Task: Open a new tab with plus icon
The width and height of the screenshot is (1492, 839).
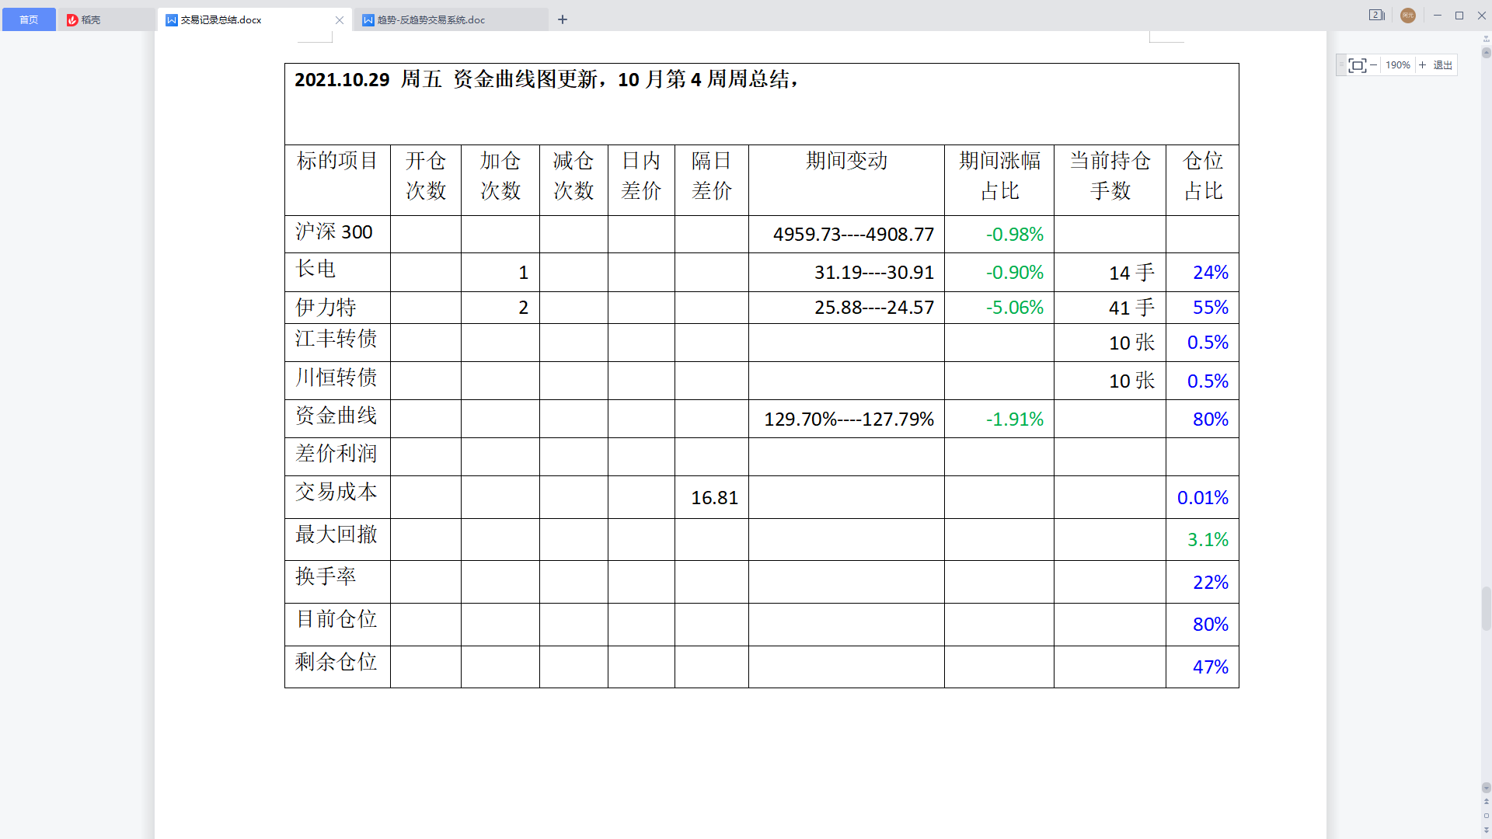Action: tap(563, 19)
